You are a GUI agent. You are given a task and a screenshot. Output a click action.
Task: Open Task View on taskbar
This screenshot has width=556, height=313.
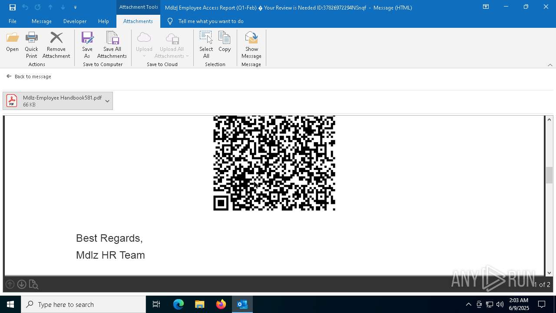coord(156,304)
